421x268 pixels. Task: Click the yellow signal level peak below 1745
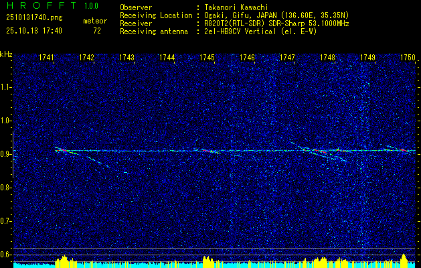point(207,261)
